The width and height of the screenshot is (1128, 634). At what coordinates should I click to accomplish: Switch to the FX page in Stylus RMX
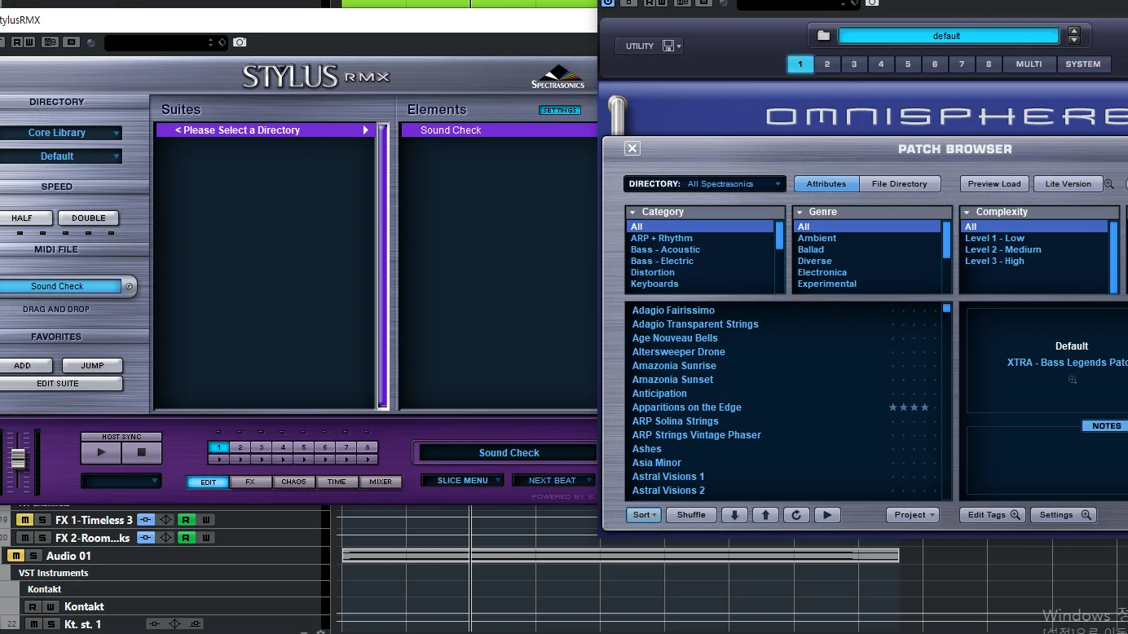(x=250, y=482)
